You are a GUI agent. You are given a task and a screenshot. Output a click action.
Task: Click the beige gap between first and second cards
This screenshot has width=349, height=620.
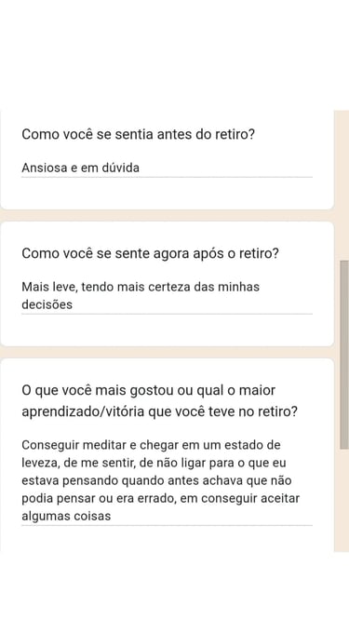click(167, 215)
